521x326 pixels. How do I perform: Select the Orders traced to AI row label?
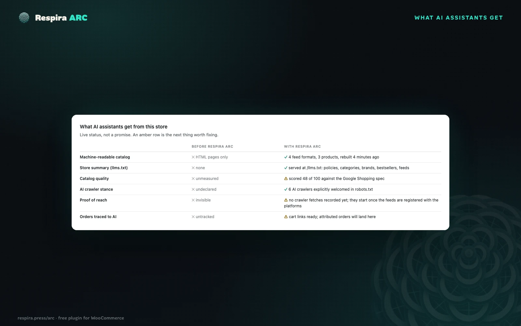coord(98,217)
